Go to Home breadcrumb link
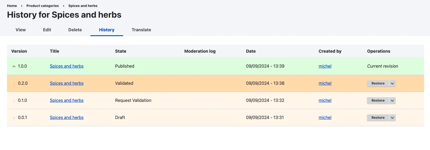 (x=12, y=6)
